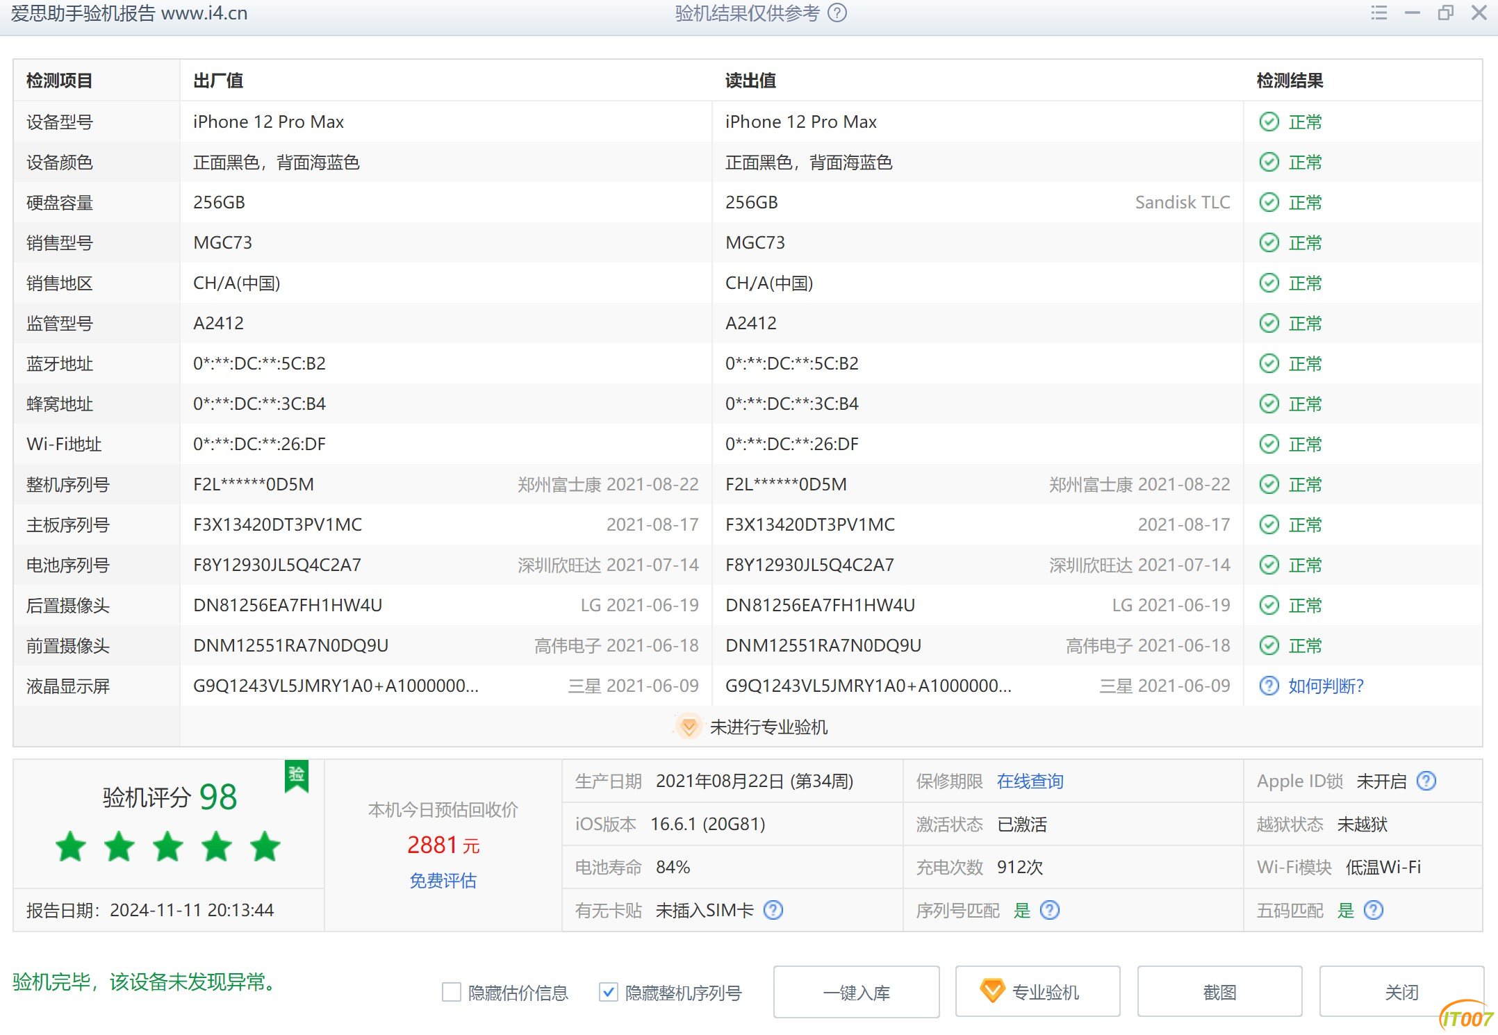Restore down the report window
1498x1035 pixels.
pyautogui.click(x=1446, y=13)
